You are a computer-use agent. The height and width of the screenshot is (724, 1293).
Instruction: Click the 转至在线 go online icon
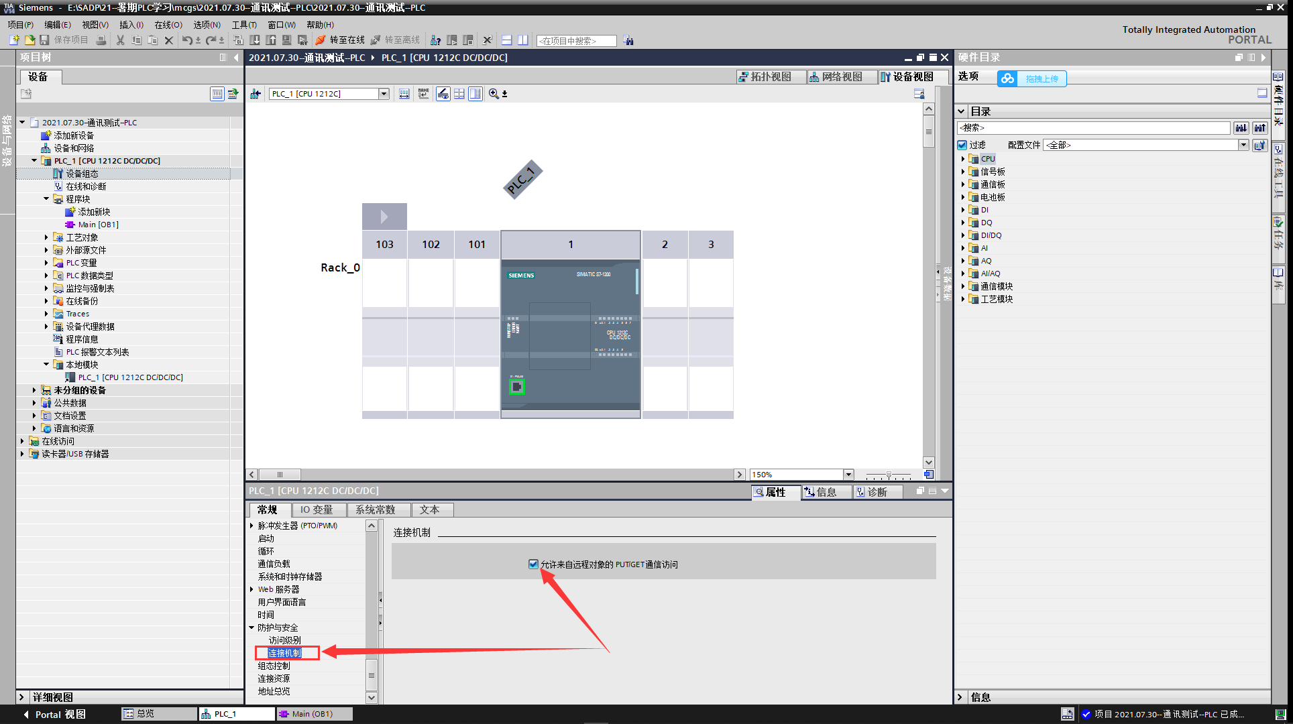(321, 40)
